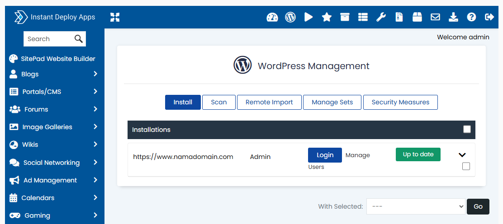
Task: Open SitePad Website Builder link
Action: 58,59
